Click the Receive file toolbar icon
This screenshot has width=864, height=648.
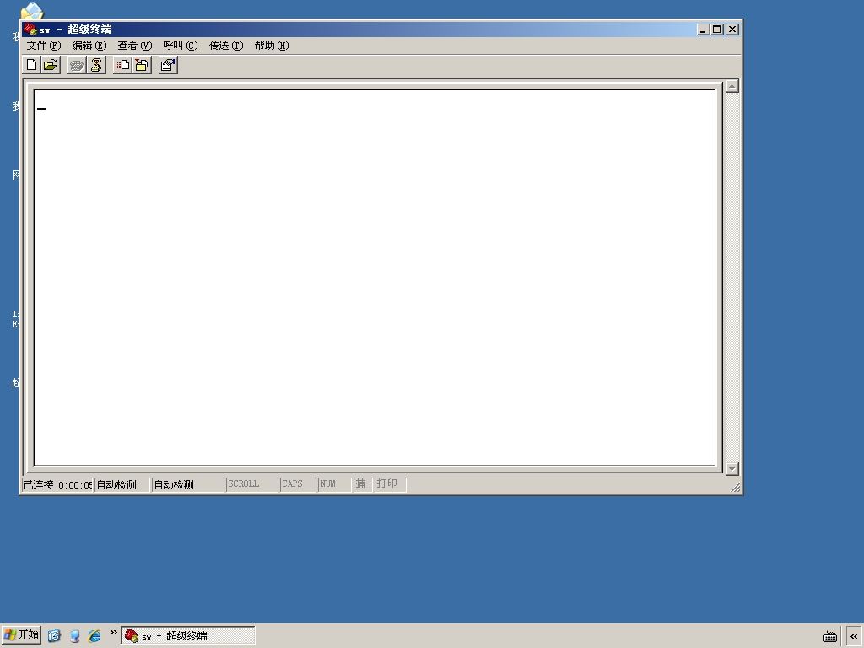pos(142,65)
